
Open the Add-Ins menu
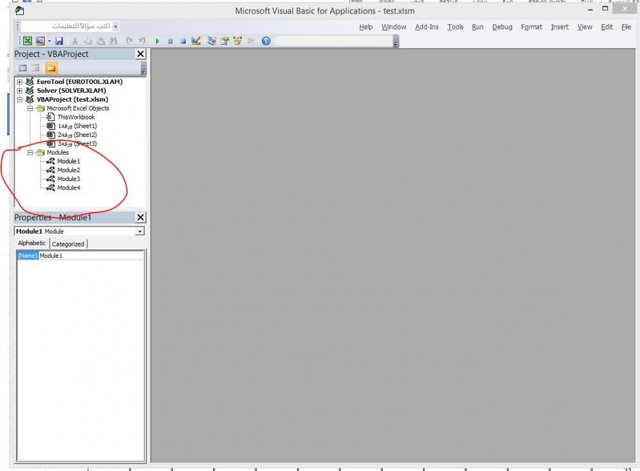point(427,27)
